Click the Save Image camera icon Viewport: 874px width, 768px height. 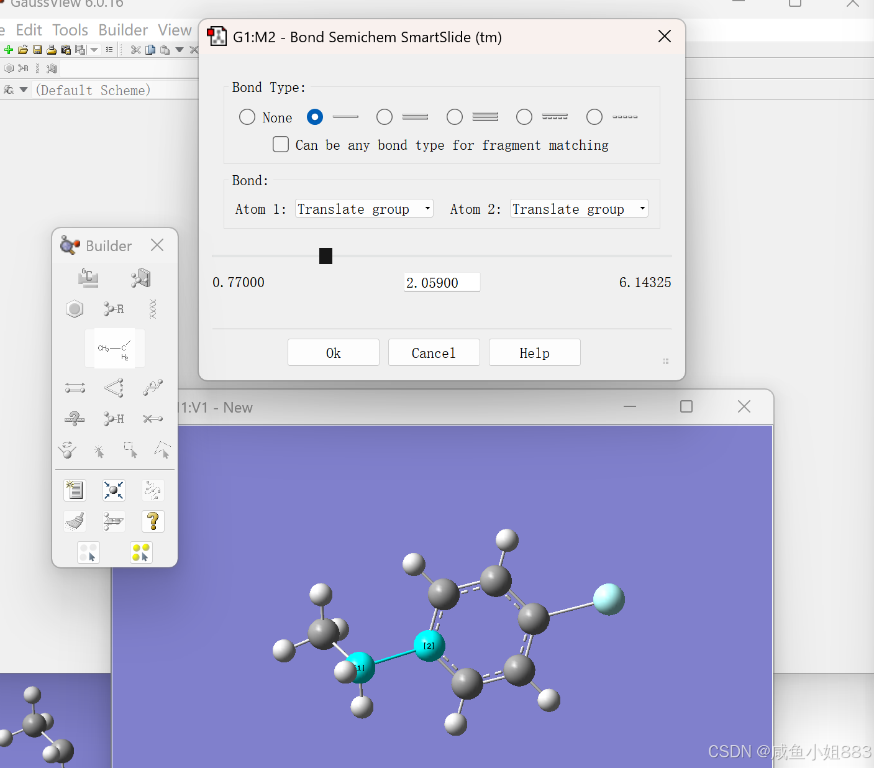(66, 50)
